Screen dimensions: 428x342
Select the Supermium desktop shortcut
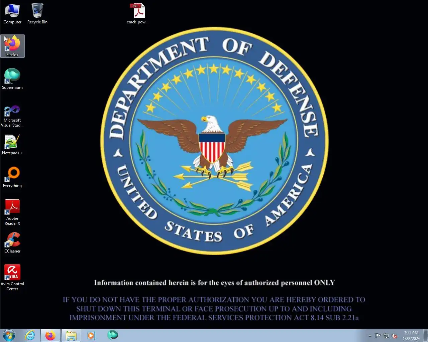tap(12, 79)
